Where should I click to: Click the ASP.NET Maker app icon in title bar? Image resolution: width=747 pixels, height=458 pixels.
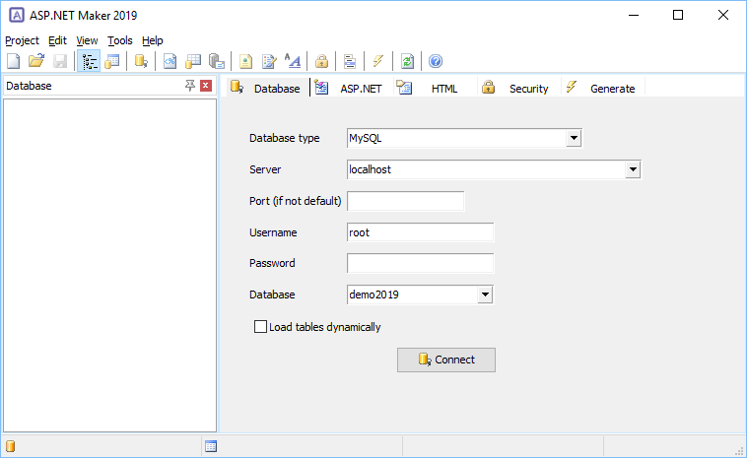tap(17, 15)
